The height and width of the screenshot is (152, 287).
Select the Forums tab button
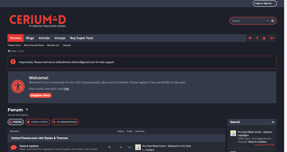coord(16,122)
